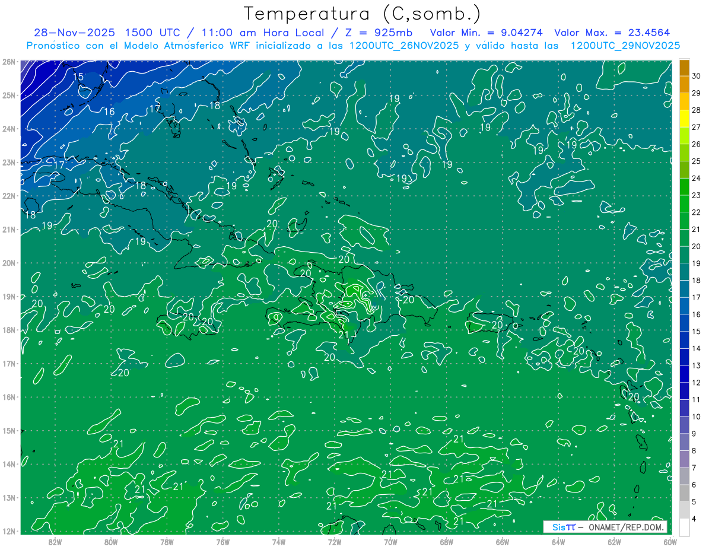Screen dimensions: 712x550
Task: Click the 'Valor Max. = 23.4564' text
Action: coord(612,33)
